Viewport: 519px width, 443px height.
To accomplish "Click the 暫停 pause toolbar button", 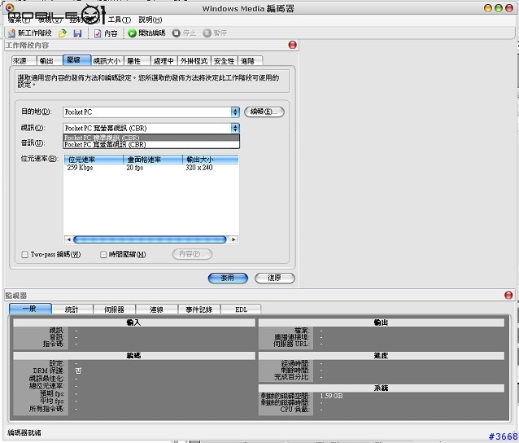I will [x=215, y=33].
